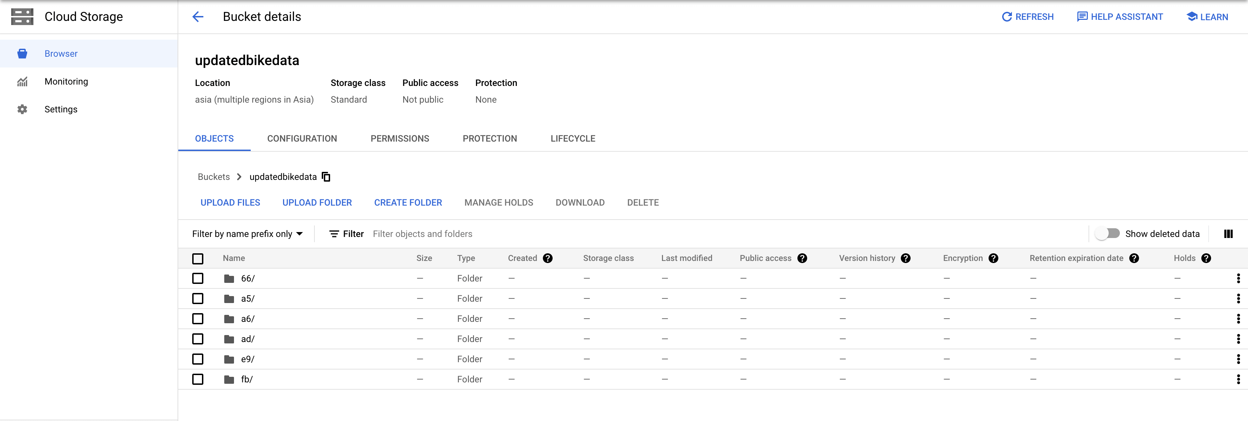1248x421 pixels.
Task: Click the Upload Files button
Action: tap(230, 203)
